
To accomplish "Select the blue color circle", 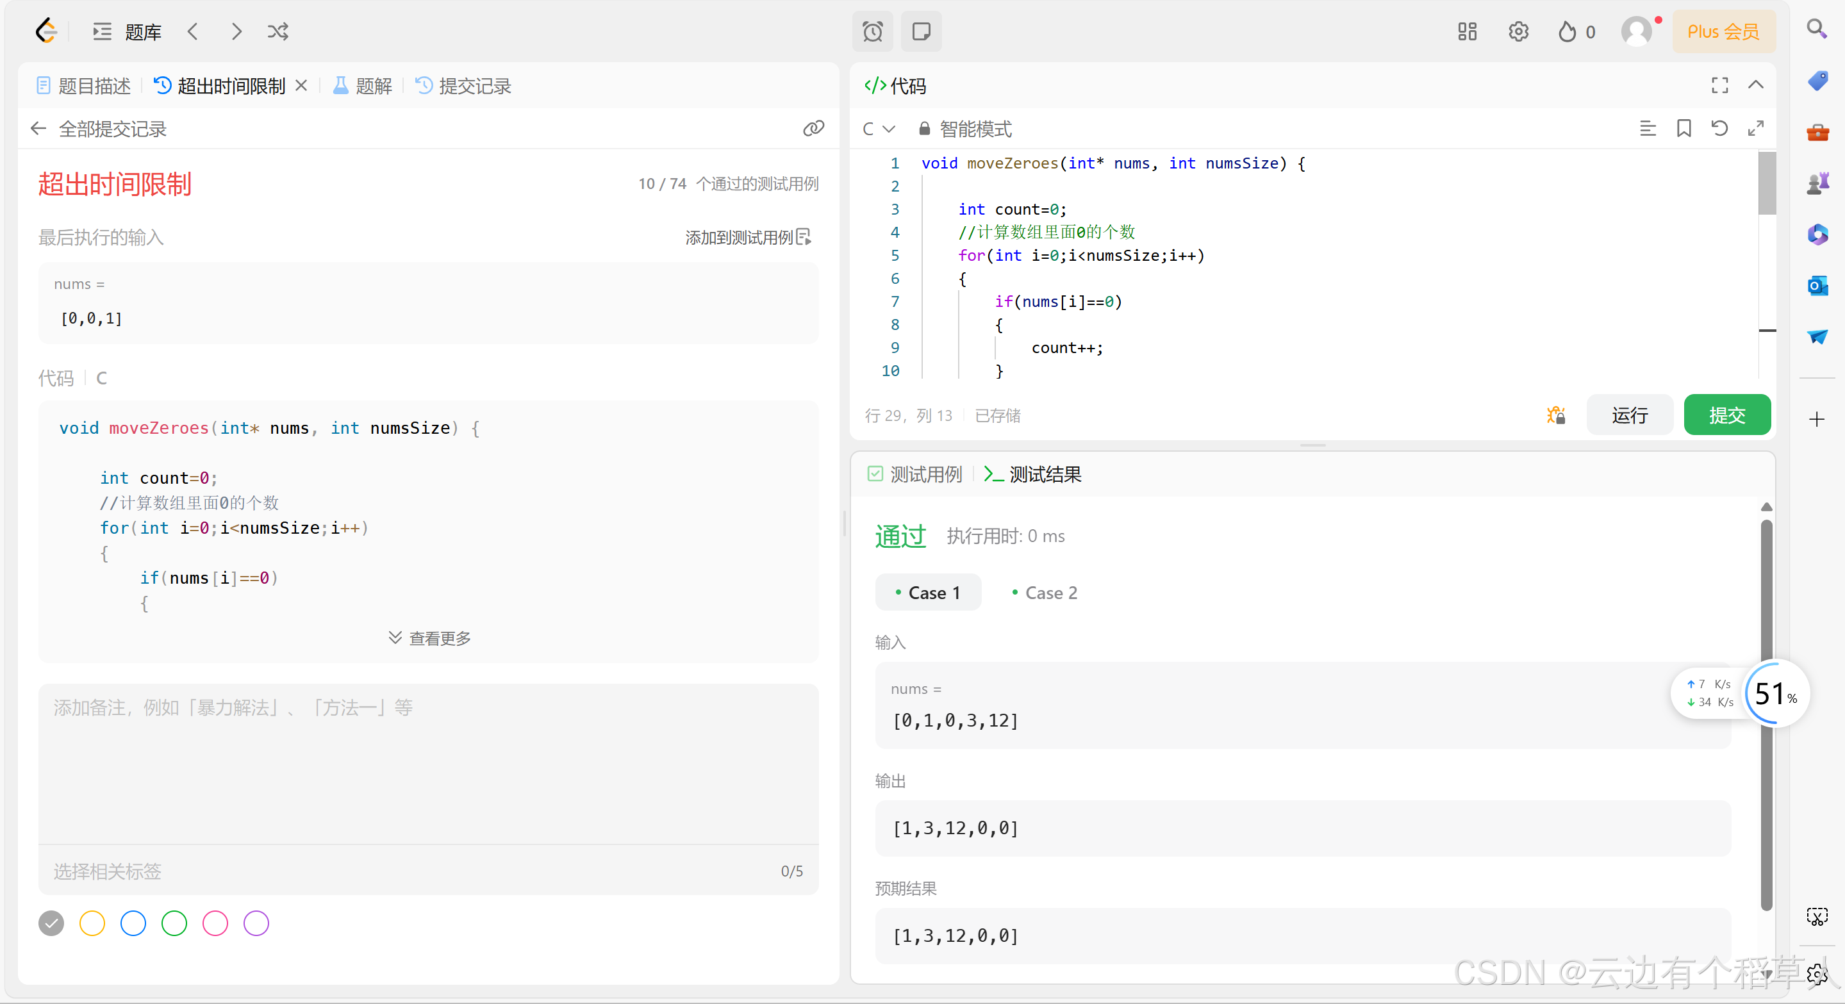I will point(133,923).
